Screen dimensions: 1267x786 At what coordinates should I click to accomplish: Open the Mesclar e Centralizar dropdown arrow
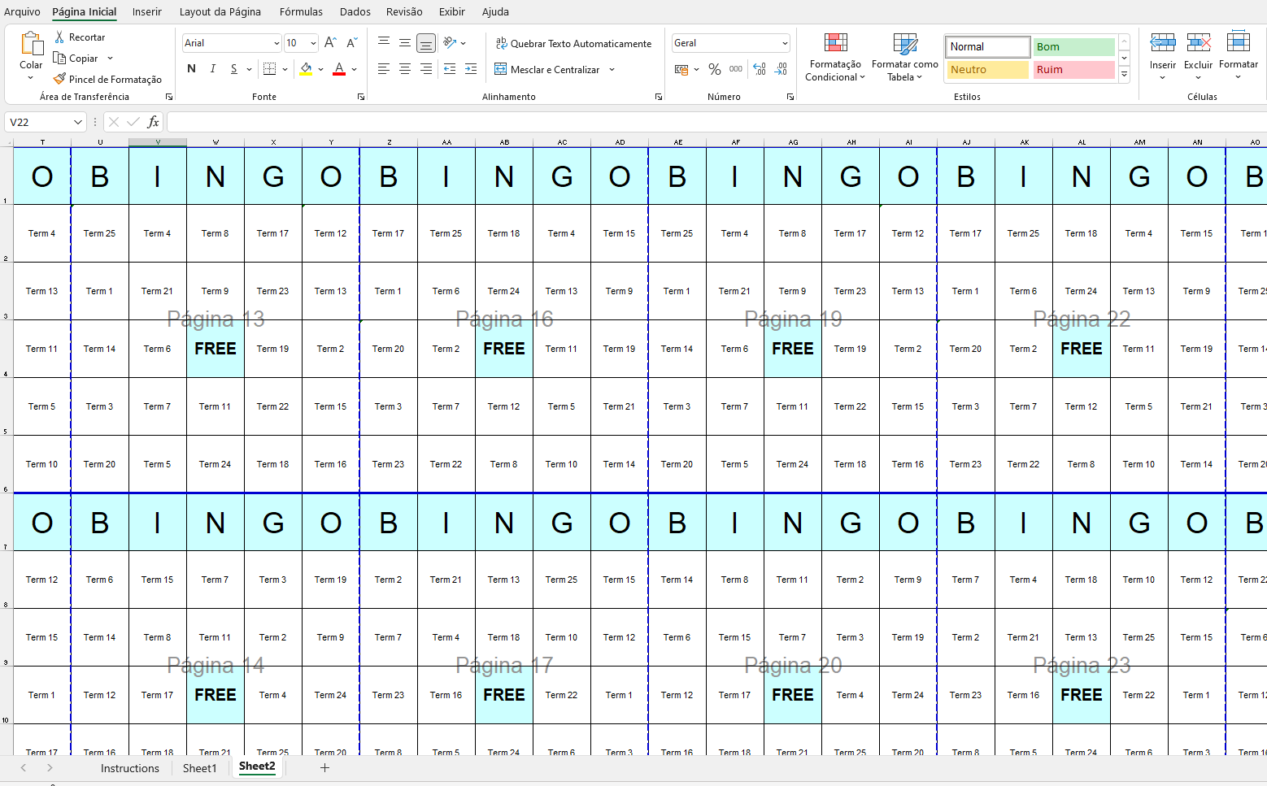[x=612, y=70]
